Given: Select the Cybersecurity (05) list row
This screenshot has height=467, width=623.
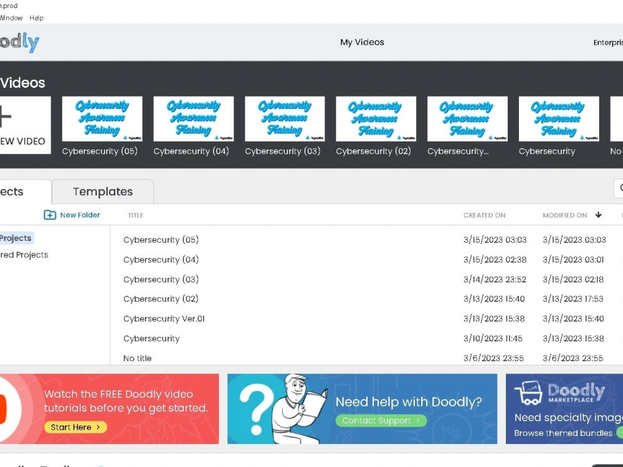Looking at the screenshot, I should pyautogui.click(x=366, y=240).
